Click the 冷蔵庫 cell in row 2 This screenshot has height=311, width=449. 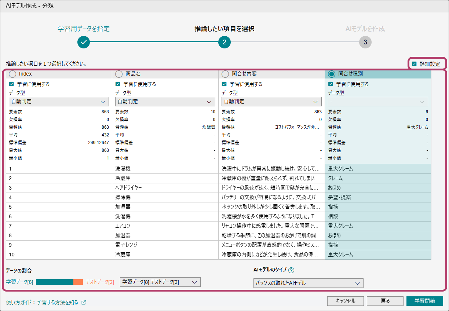(165, 178)
